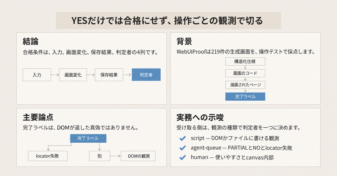The image size is (337, 176).
Task: Click the 画面のコード box
Action: [x=245, y=73]
